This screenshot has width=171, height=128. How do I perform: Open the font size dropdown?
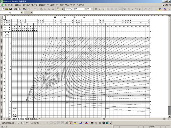pos(92,9)
